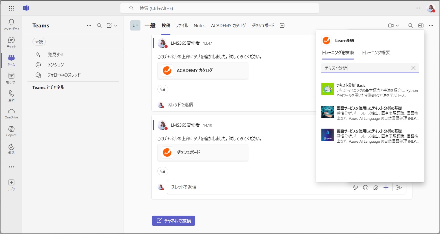Screen dimensions: 440x234
Task: Click スレッドで返信 under the 13:47 post
Action: coord(180,105)
